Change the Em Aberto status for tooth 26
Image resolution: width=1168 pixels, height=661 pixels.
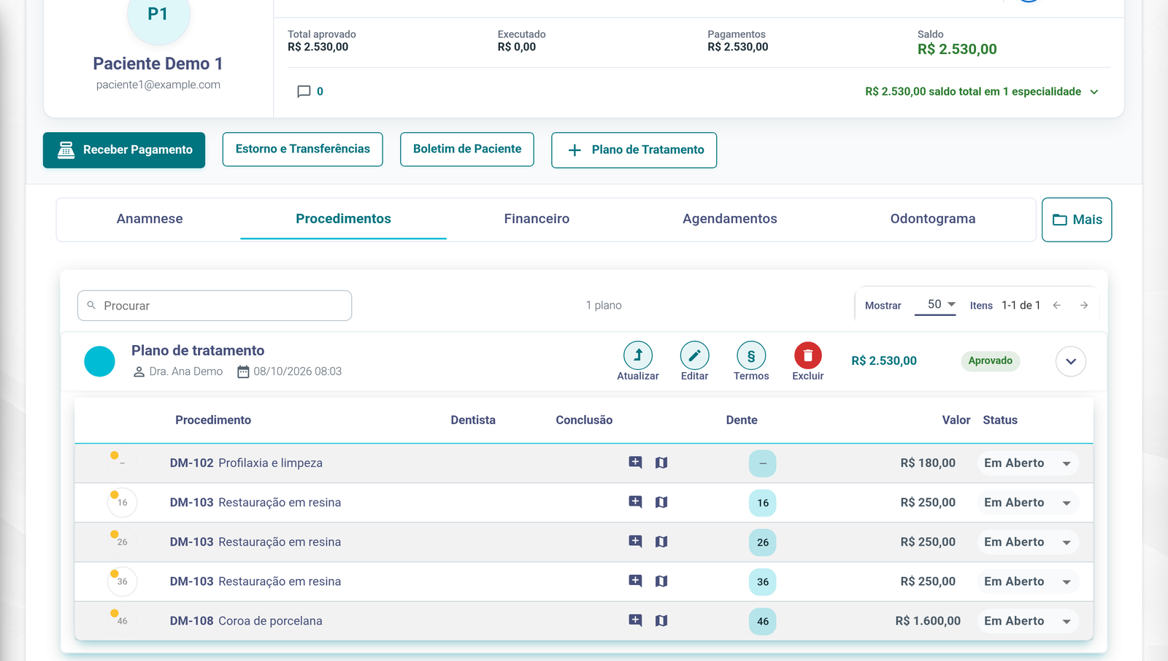point(1028,542)
